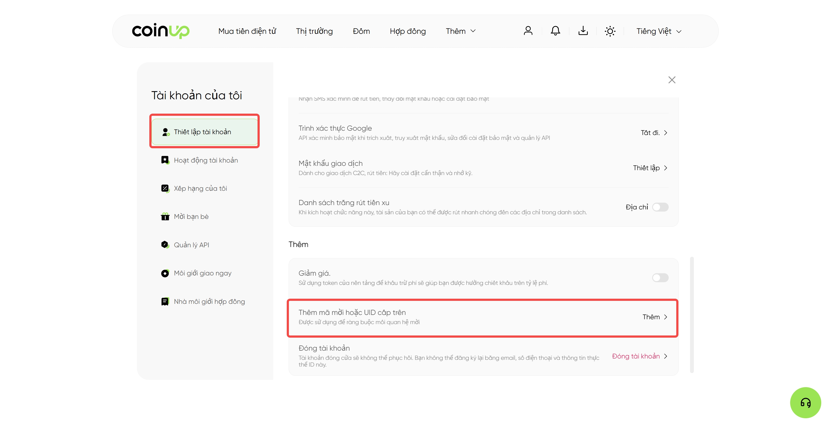Image resolution: width=831 pixels, height=428 pixels.
Task: Click Tài khoản của tôi heading
Action: [x=197, y=96]
